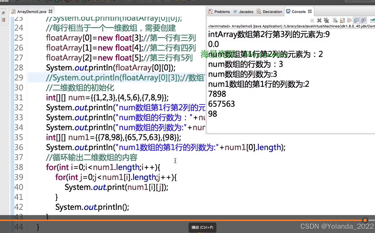Click console output line '0.0'
Viewport: 375px width, 233px height.
point(213,44)
